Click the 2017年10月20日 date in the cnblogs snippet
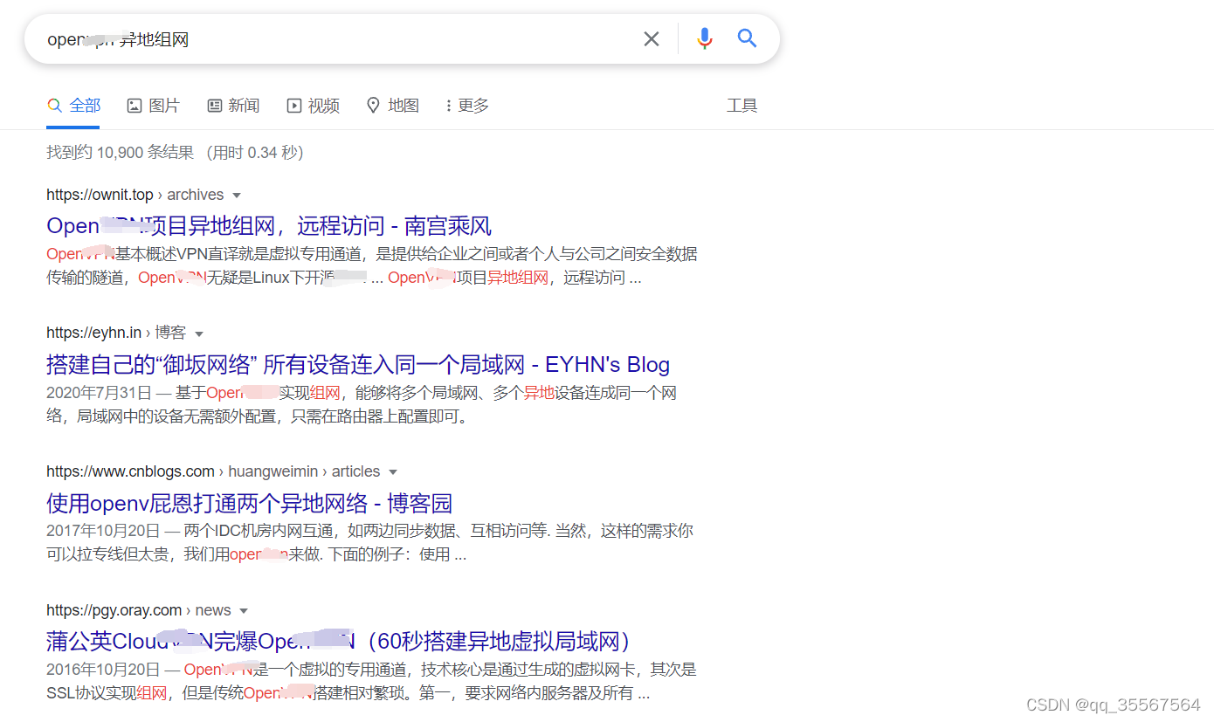This screenshot has height=722, width=1214. pos(103,531)
